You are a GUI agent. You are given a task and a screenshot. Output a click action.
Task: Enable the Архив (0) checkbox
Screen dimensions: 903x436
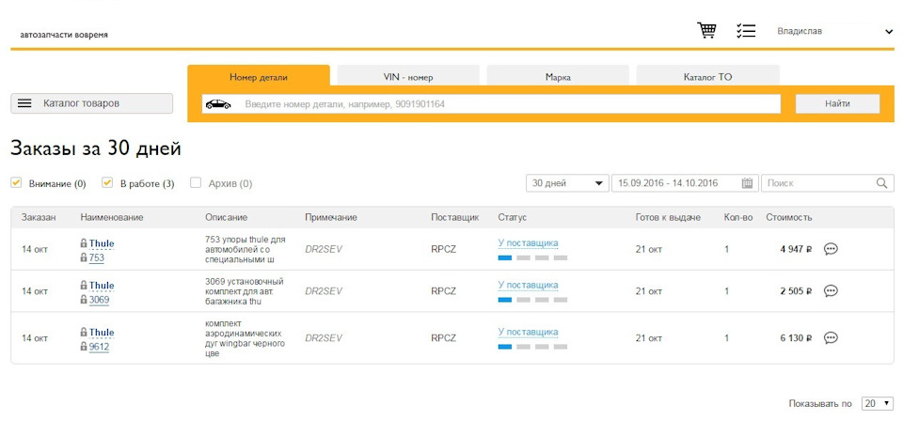[x=196, y=183]
